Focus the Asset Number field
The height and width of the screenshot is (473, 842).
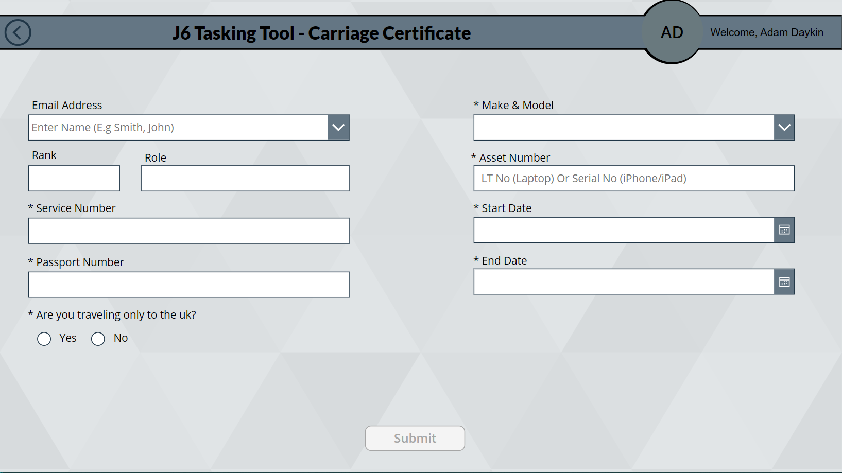tap(634, 178)
